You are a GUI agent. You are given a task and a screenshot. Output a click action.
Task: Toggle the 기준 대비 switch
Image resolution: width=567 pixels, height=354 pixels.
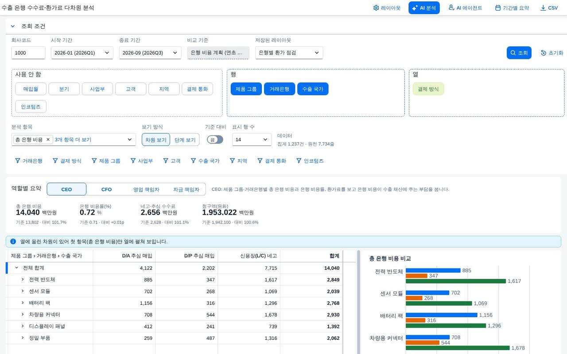[x=215, y=139]
